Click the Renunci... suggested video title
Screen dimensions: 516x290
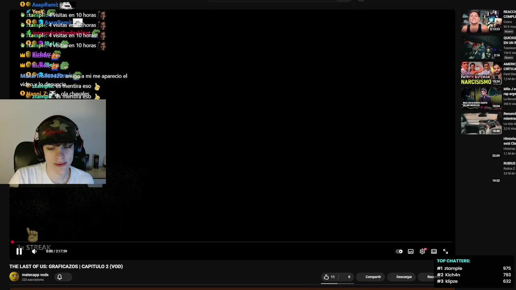(510, 116)
